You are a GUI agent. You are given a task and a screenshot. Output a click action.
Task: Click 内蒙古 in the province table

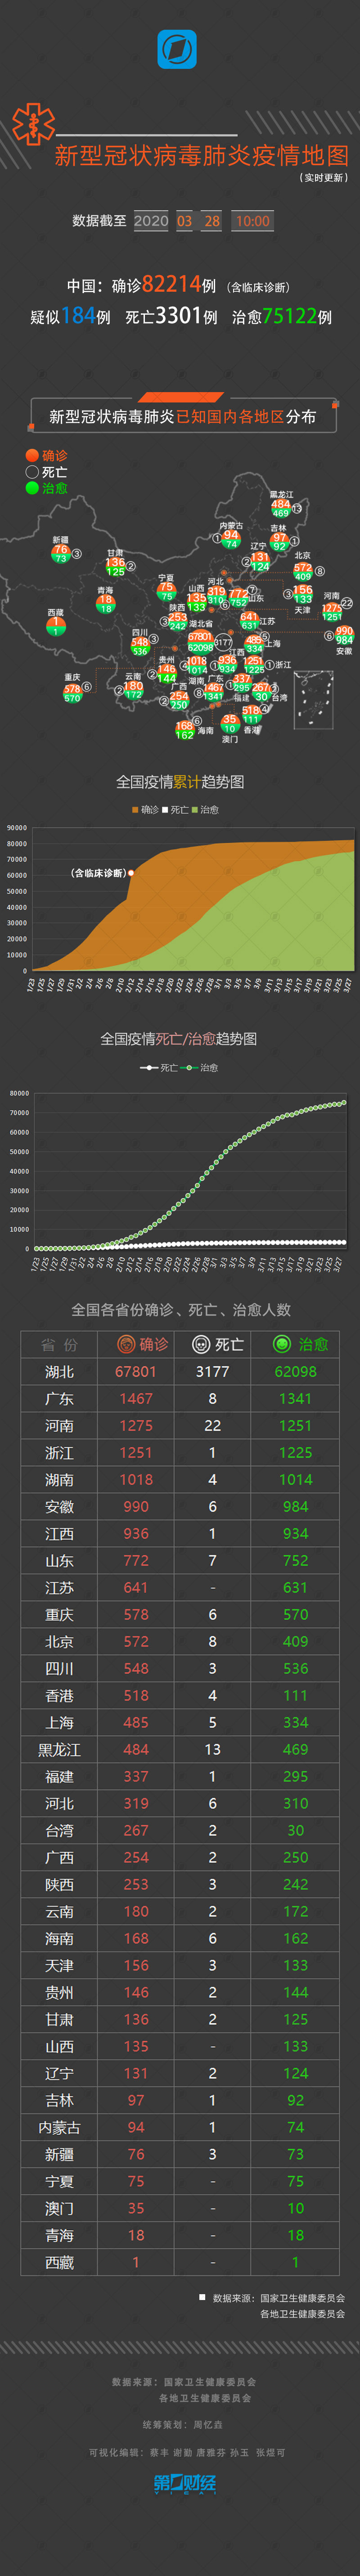[x=59, y=2127]
